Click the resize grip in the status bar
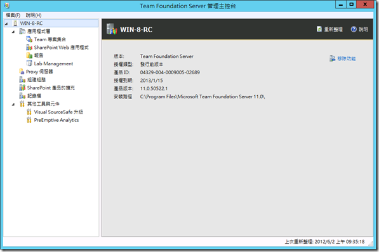The height and width of the screenshot is (252, 379). coord(371,244)
